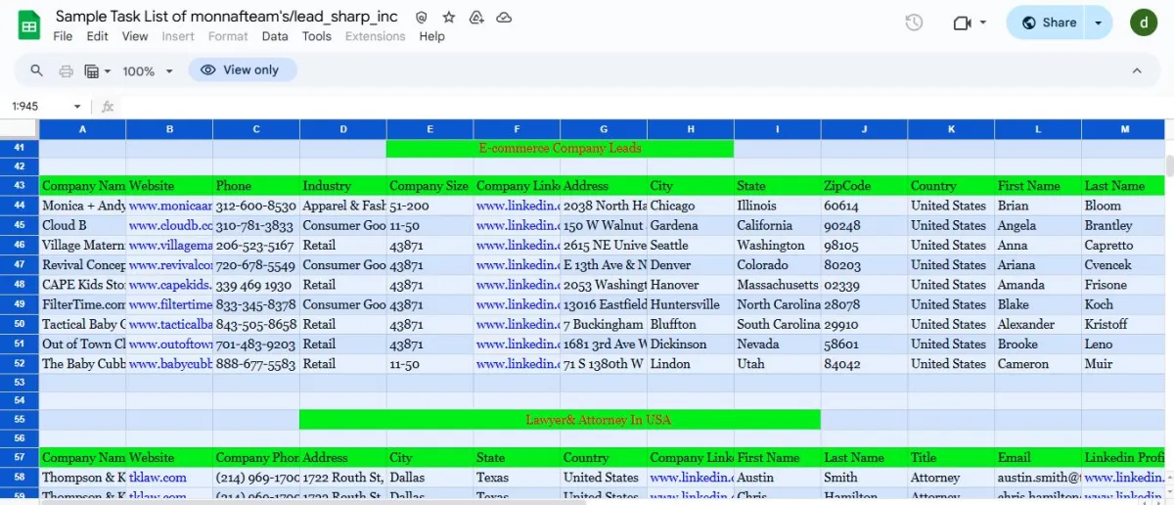Check the cloud document status icon
The width and height of the screenshot is (1174, 505).
(x=504, y=18)
